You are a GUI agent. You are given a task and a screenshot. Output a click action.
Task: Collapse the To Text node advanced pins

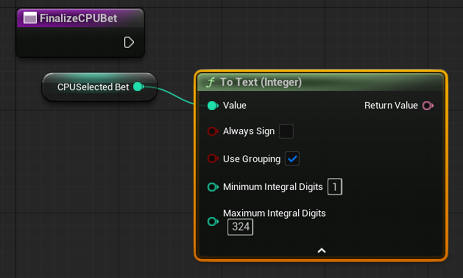[x=321, y=251]
